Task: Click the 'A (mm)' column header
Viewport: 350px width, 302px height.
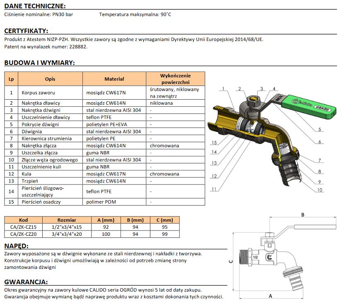Action: [x=106, y=220]
